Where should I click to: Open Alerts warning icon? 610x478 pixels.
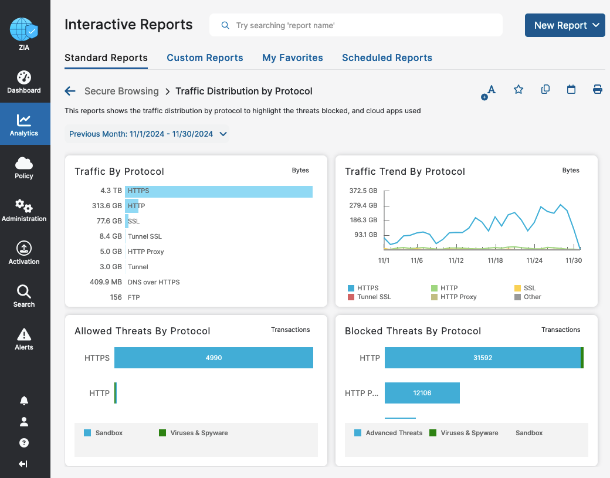pyautogui.click(x=24, y=339)
